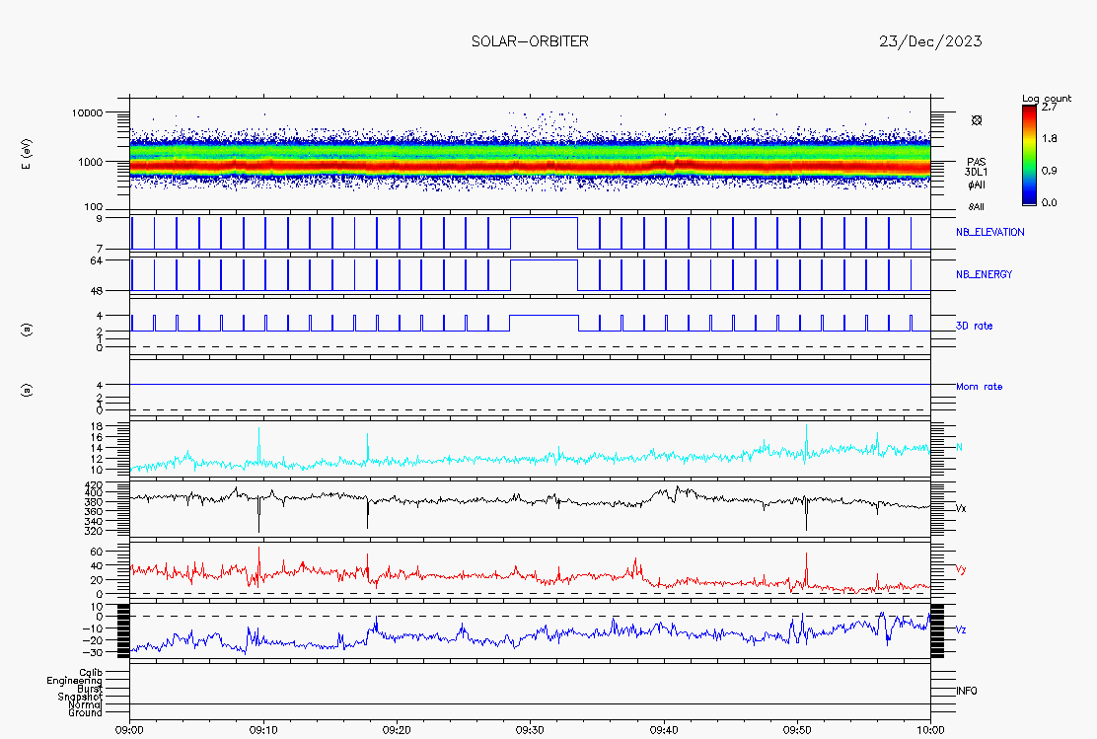
Task: Click the crossed-circle symbol above PAS
Action: [x=977, y=120]
